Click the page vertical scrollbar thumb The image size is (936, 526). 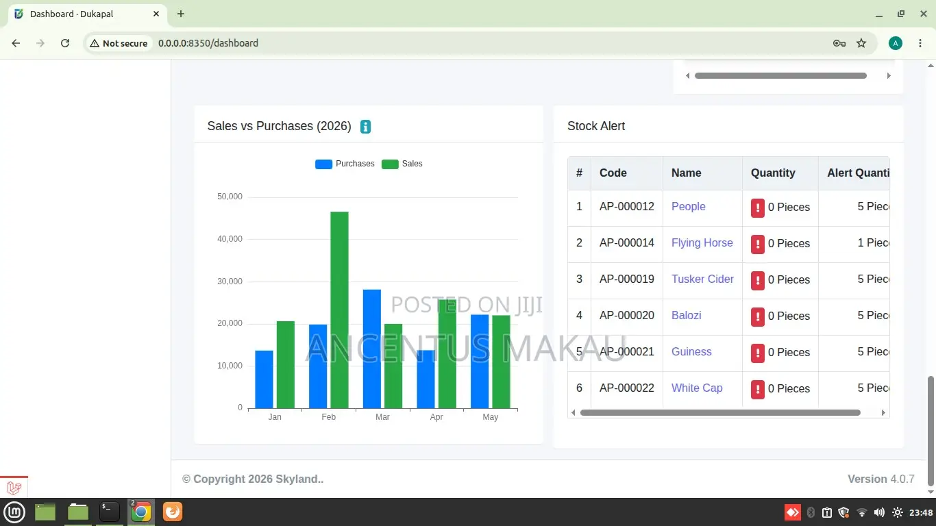pyautogui.click(x=931, y=430)
